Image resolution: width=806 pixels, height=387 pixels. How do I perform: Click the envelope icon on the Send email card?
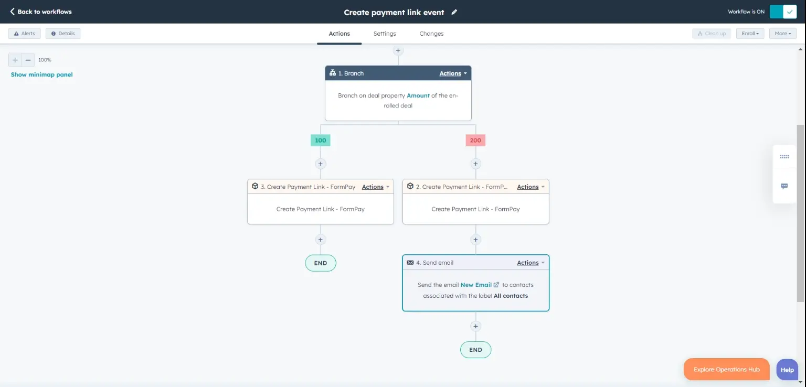tap(410, 262)
